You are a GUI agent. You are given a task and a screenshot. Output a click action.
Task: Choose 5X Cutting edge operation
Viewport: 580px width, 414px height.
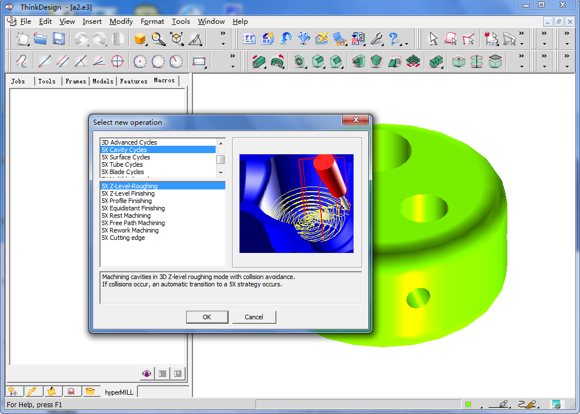[163, 238]
